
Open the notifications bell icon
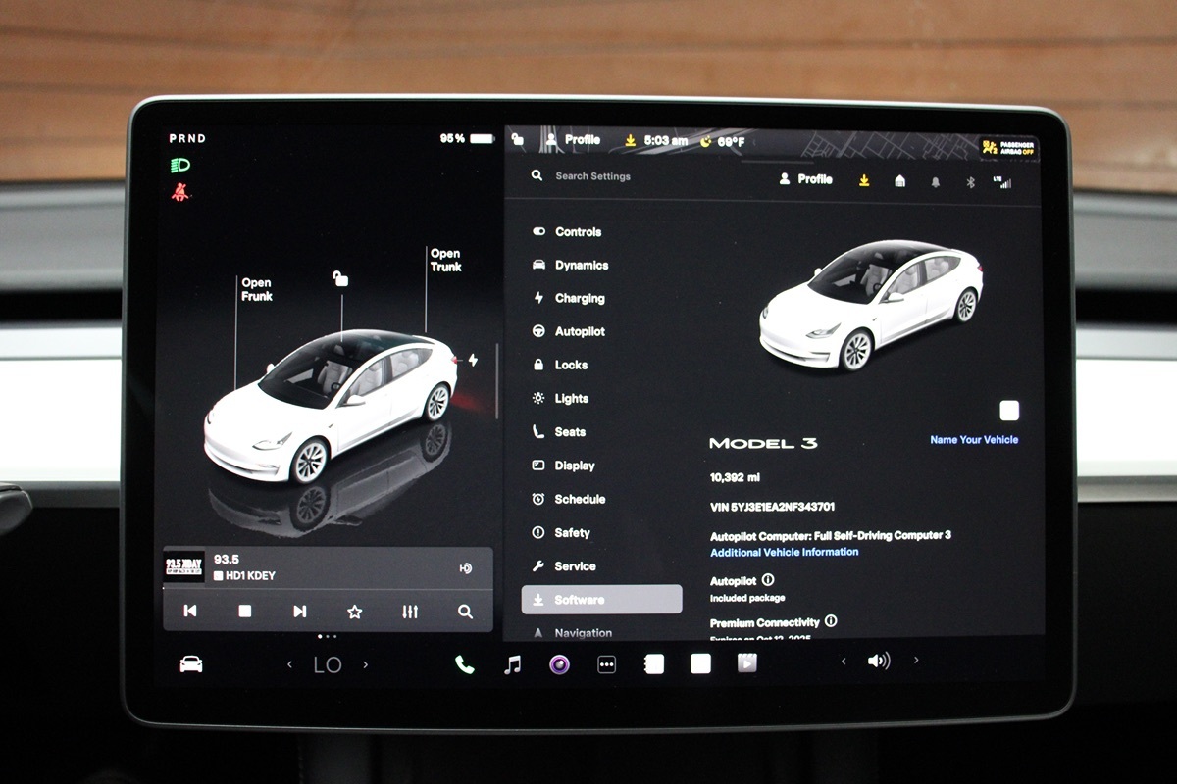(935, 181)
